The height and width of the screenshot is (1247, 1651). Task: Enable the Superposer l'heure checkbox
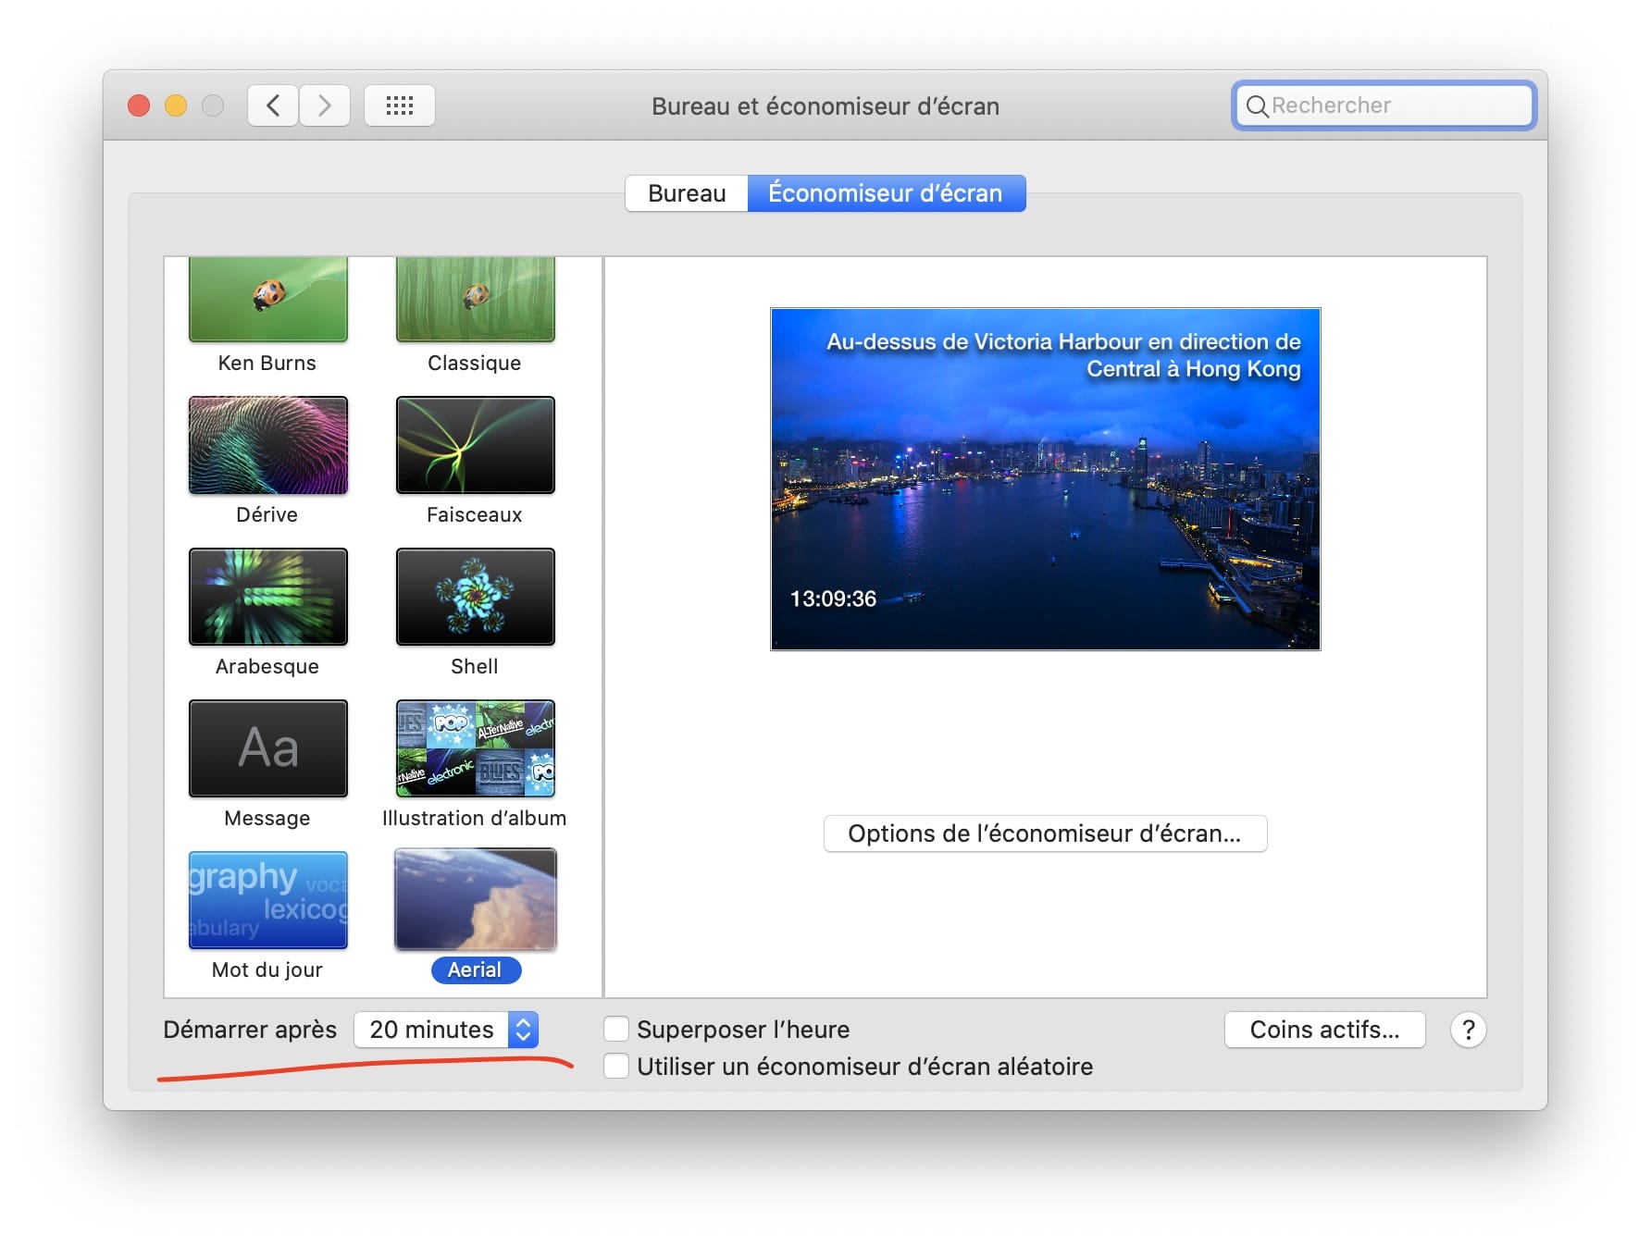tap(616, 1030)
